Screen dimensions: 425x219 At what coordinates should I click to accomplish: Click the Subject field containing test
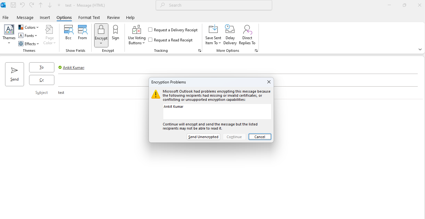238,93
